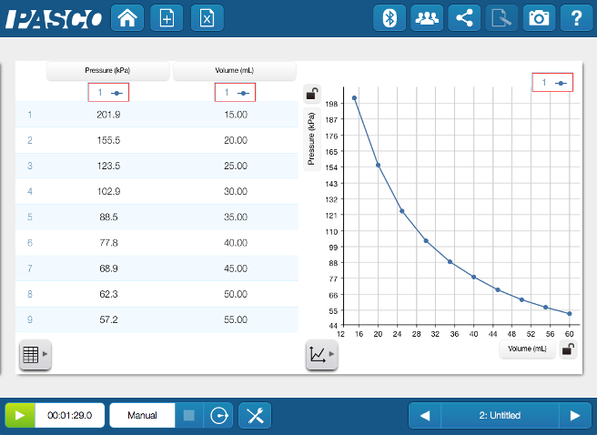Image resolution: width=597 pixels, height=435 pixels.
Task: Click the Volume (mL) x-axis label button
Action: tap(527, 349)
